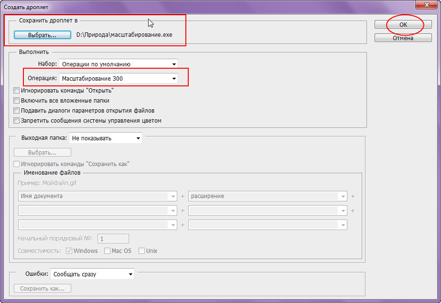The image size is (441, 303).
Task: Open the расширение naming dropdown
Action: point(268,196)
